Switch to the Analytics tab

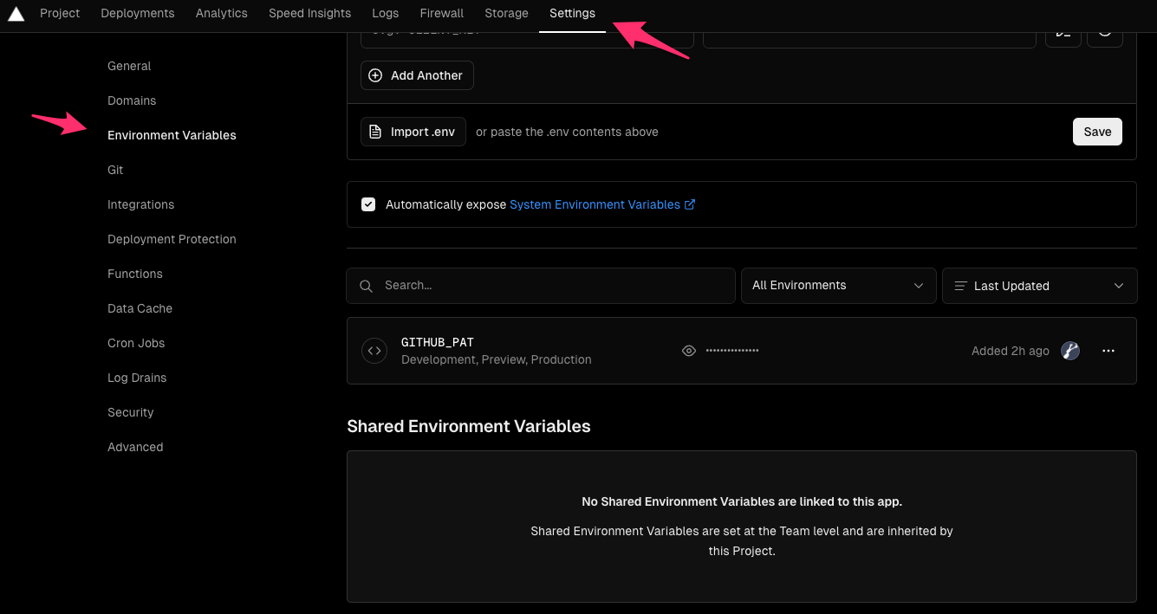221,13
